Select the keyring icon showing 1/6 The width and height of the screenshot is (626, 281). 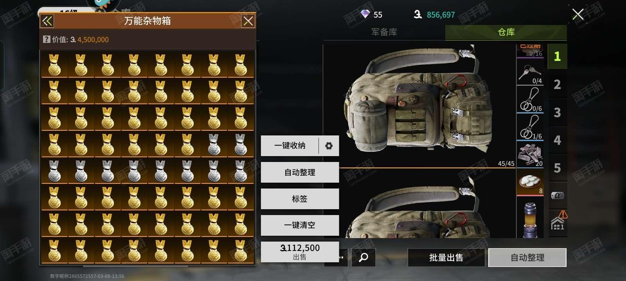530,127
